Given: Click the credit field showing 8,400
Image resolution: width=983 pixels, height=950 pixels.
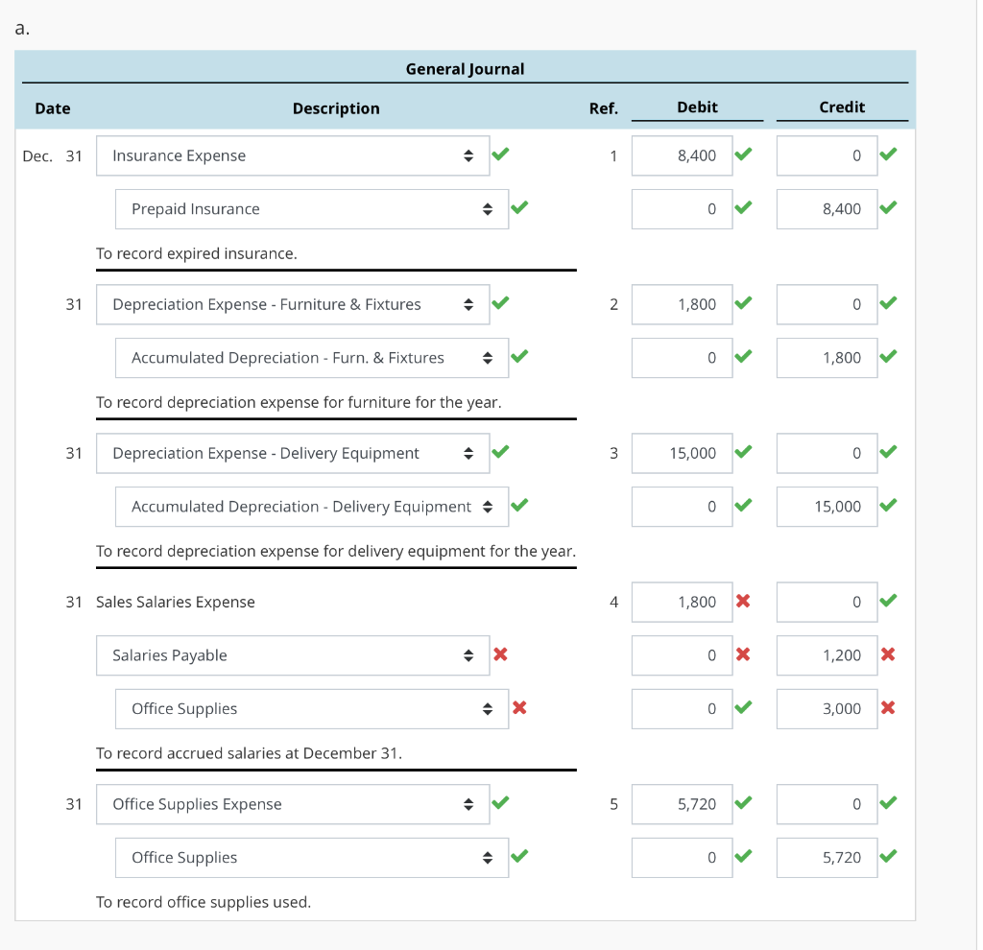Looking at the screenshot, I should point(827,208).
